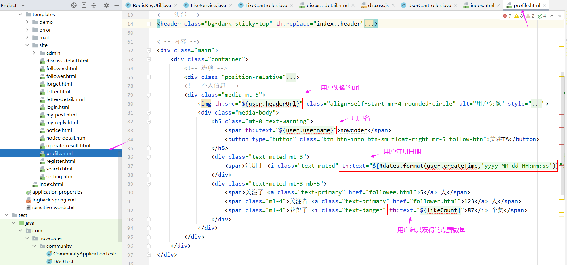Close the LikeController.java tab

click(292, 5)
